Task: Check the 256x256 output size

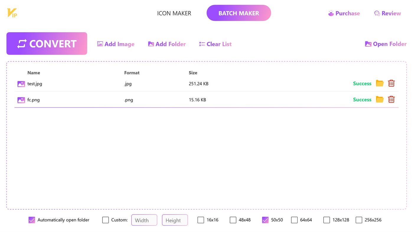Action: pos(359,220)
